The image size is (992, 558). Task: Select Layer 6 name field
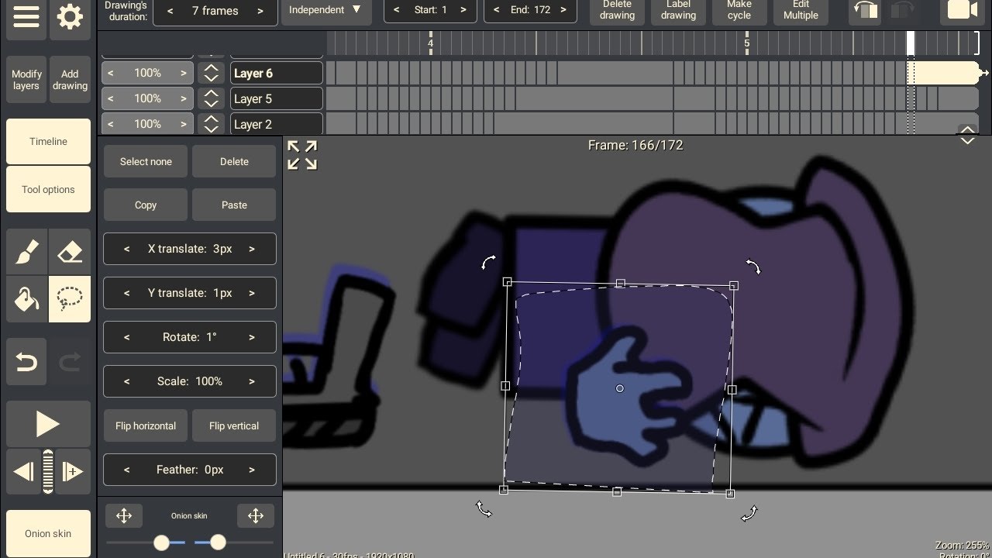point(276,73)
